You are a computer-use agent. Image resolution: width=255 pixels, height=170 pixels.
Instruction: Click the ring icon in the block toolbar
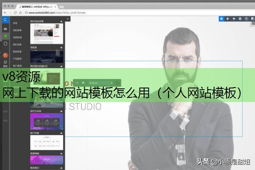240,19
